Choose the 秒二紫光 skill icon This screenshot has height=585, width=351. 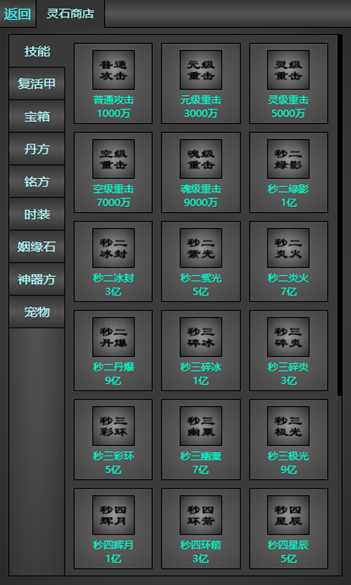[x=200, y=248]
